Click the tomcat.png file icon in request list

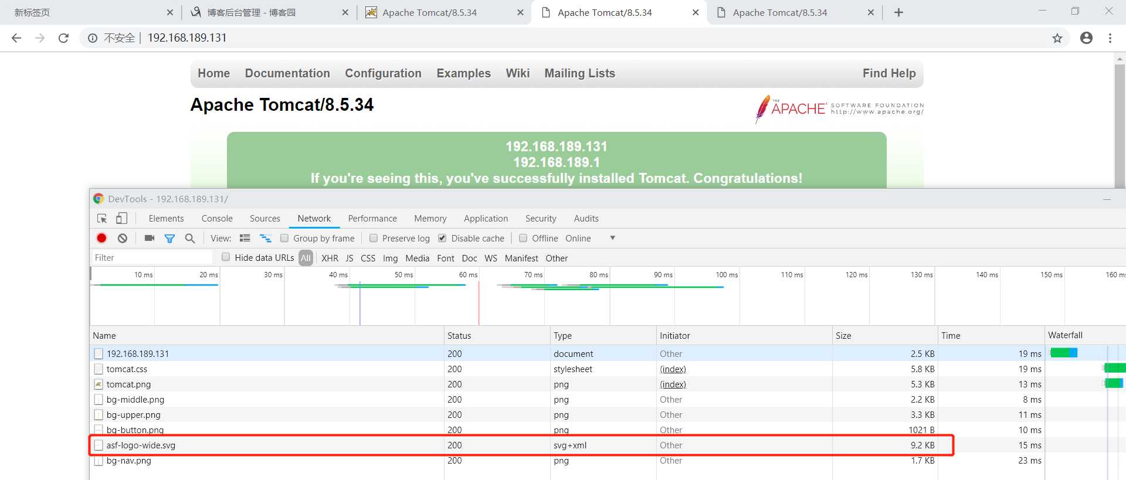click(x=99, y=384)
